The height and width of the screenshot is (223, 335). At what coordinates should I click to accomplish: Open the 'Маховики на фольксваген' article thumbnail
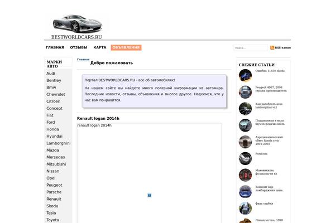pos(245,175)
